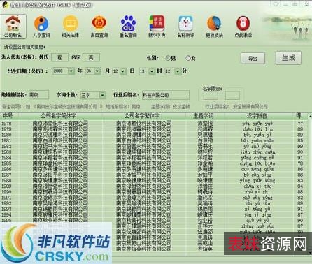The image size is (312, 264).
Task: Select the 女 gender radio button
Action: (188, 58)
